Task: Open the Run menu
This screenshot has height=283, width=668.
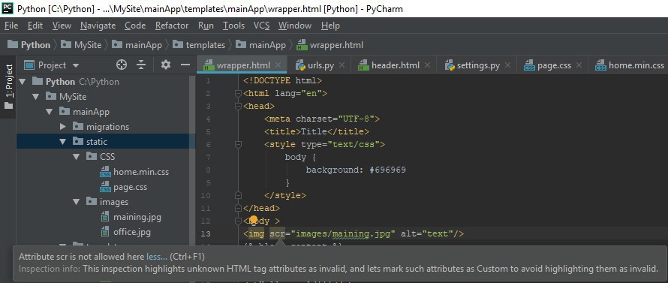Action: tap(206, 26)
